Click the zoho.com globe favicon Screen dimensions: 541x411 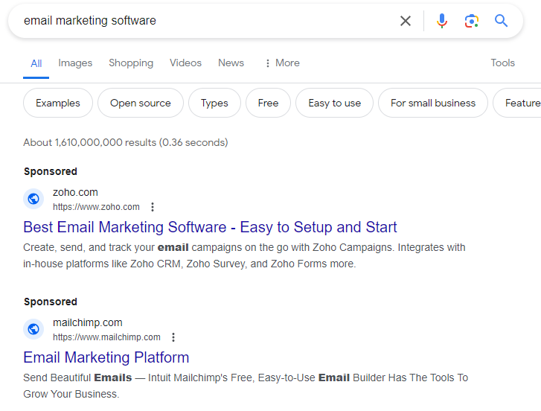(33, 199)
